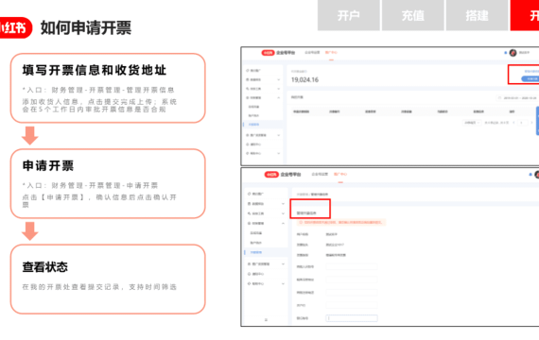Click the red active step tab
Viewport: 539px width, 340px height.
[x=525, y=15]
